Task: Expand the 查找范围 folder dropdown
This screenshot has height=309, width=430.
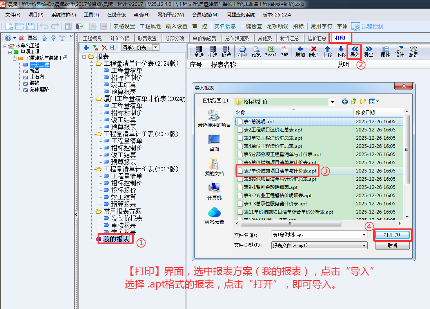Action: (x=332, y=102)
